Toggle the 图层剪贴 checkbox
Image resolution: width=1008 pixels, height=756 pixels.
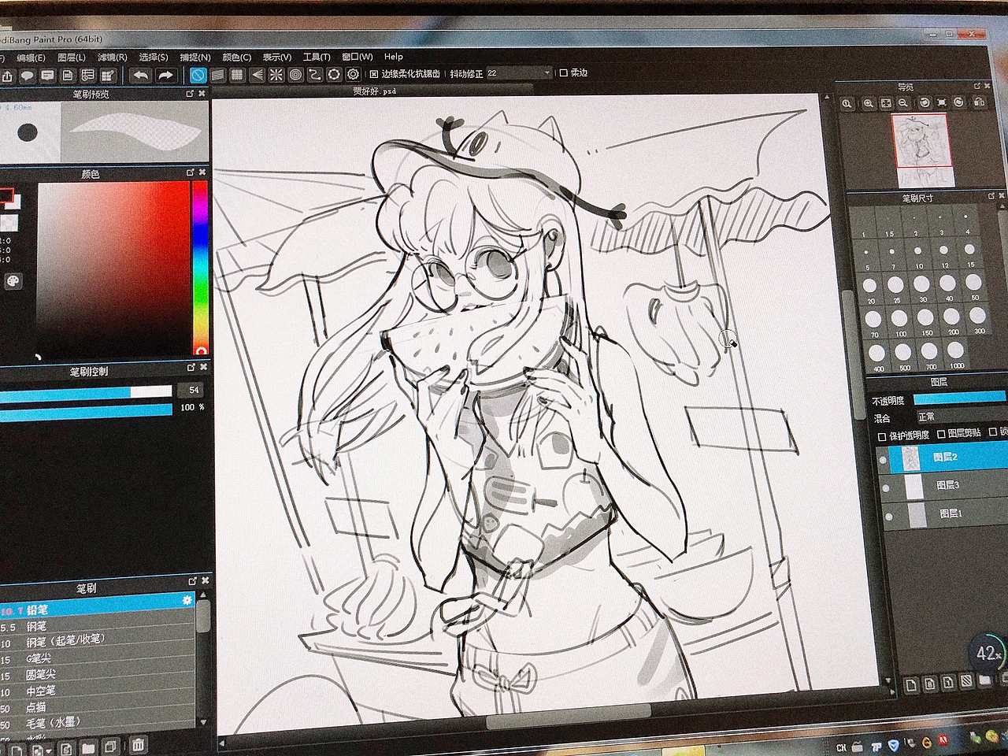point(941,434)
